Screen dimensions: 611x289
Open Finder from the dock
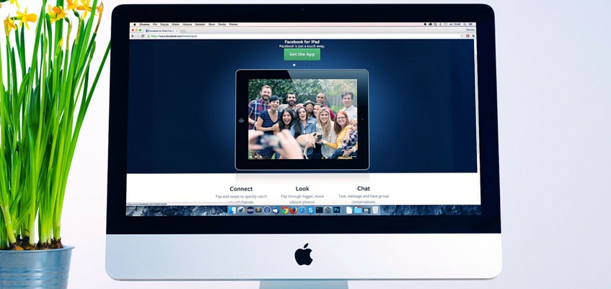pyautogui.click(x=232, y=210)
